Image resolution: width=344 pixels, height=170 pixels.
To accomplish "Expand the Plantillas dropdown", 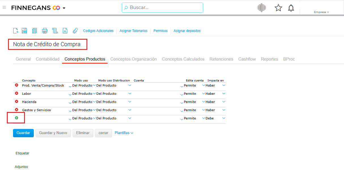I will 124,133.
